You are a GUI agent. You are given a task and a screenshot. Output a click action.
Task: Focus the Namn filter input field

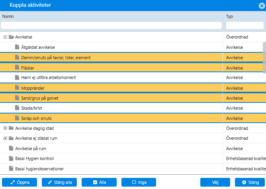[111, 25]
